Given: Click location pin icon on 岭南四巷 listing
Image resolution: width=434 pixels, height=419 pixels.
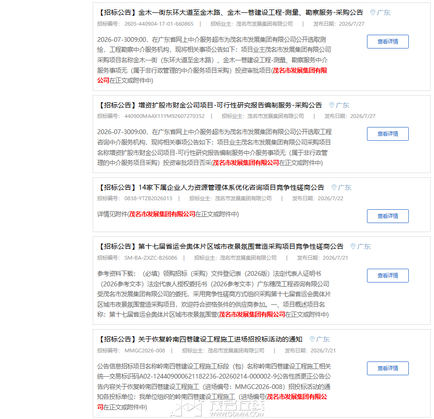Looking at the screenshot, I should click(312, 339).
